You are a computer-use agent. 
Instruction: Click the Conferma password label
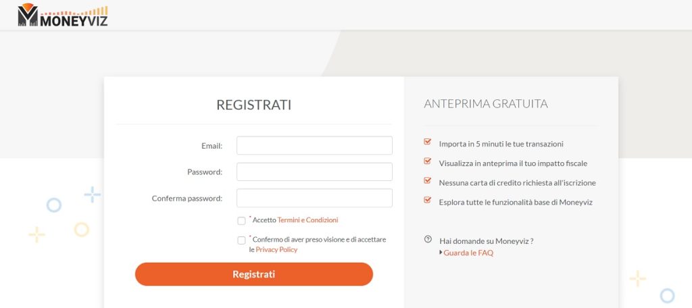point(187,199)
